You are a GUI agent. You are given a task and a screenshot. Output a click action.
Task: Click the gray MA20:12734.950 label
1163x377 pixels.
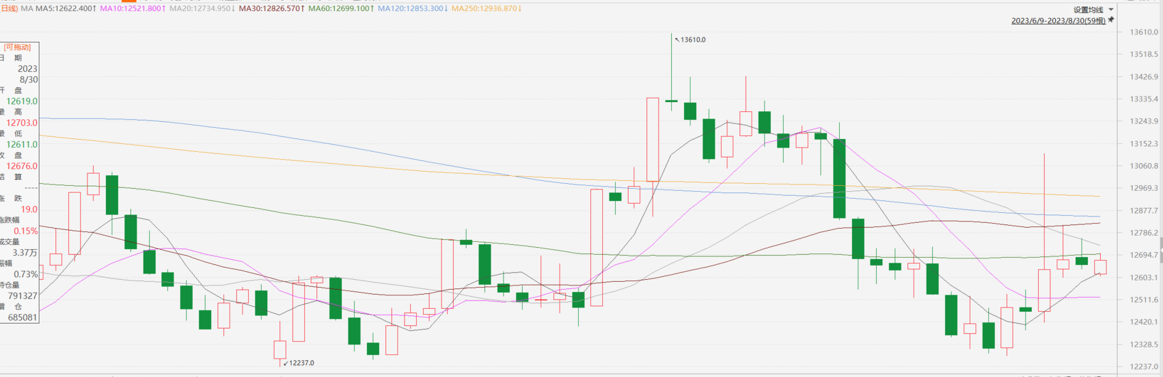point(202,9)
